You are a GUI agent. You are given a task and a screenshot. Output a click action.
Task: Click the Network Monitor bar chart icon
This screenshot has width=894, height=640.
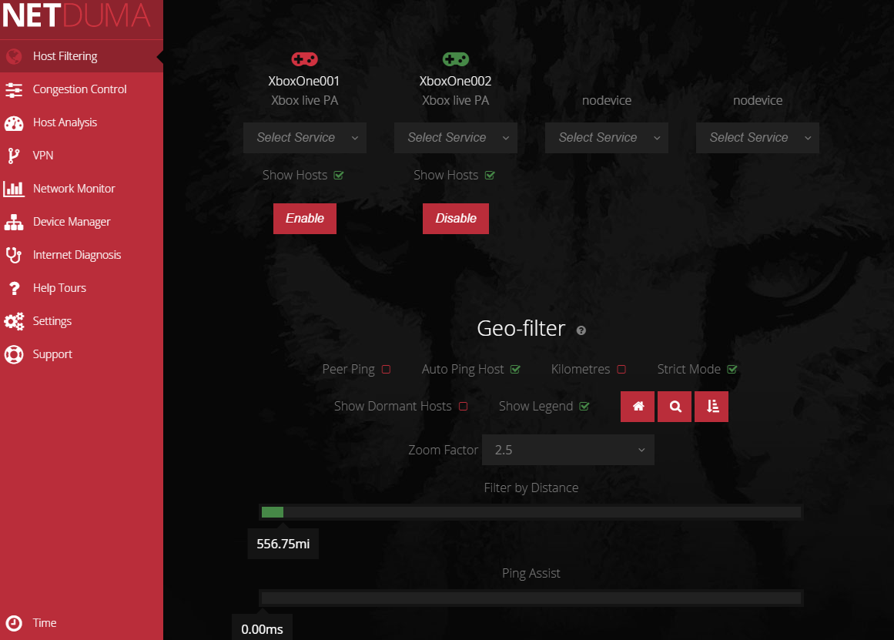[14, 189]
